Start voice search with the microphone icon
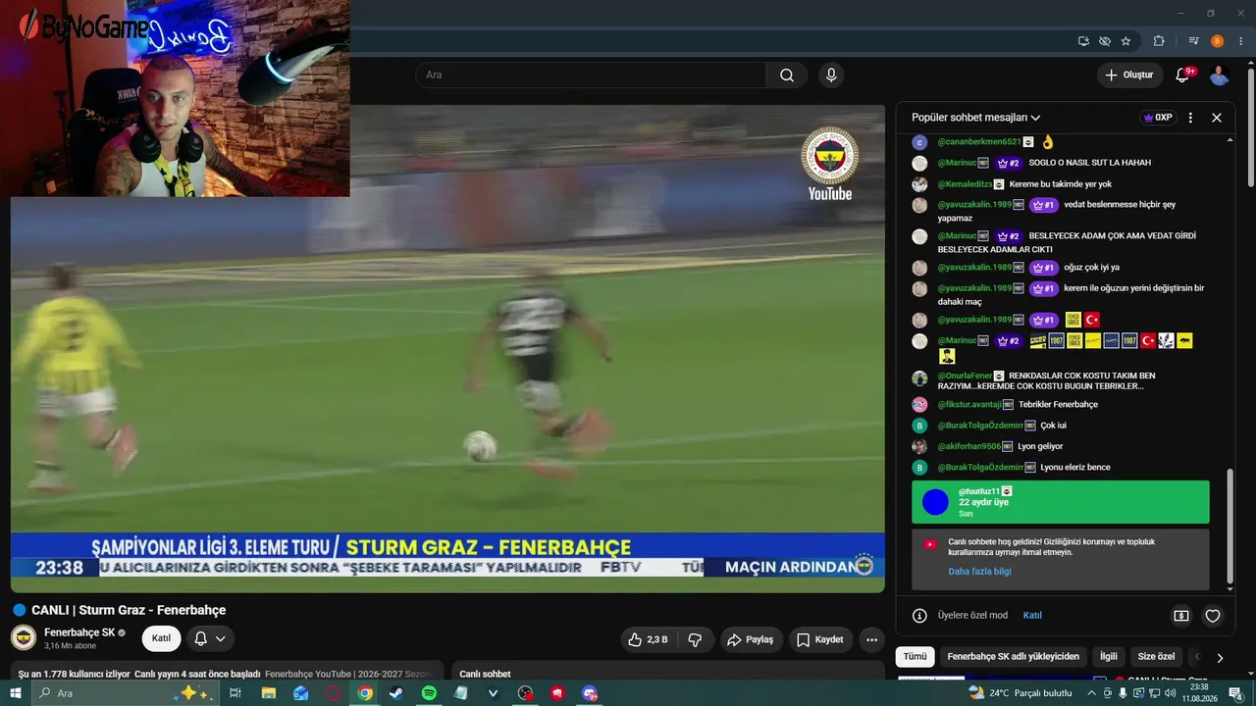The height and width of the screenshot is (706, 1256). 831,76
